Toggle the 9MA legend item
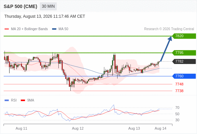The height and width of the screenshot is (134, 197). [x=27, y=100]
